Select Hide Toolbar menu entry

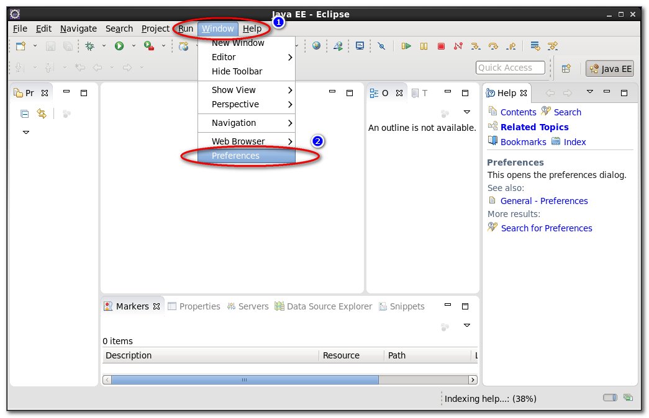pos(247,71)
